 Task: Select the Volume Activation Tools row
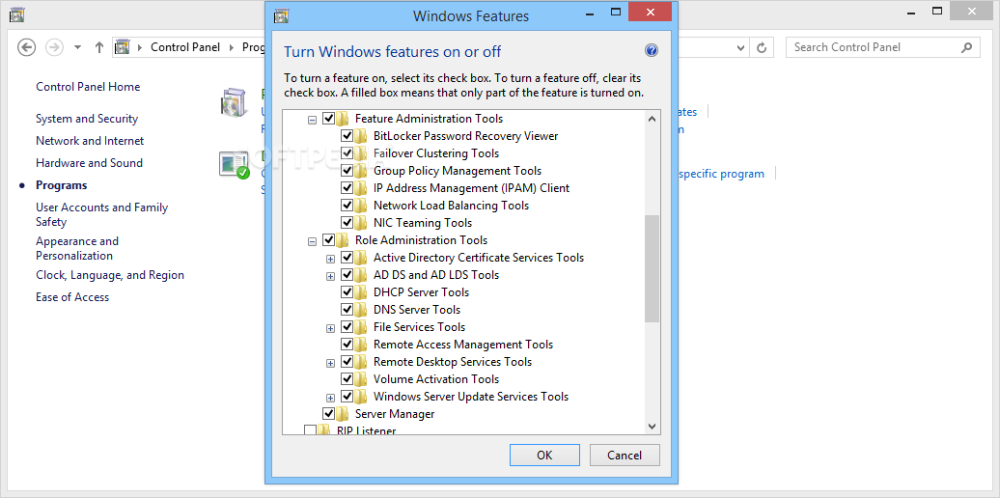pyautogui.click(x=436, y=378)
